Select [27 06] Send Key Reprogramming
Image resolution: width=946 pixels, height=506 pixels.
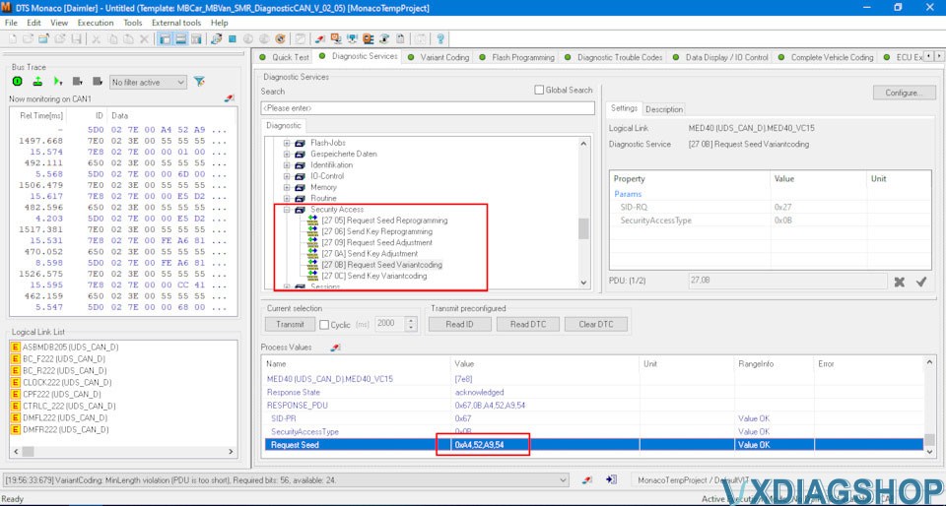[x=377, y=231]
